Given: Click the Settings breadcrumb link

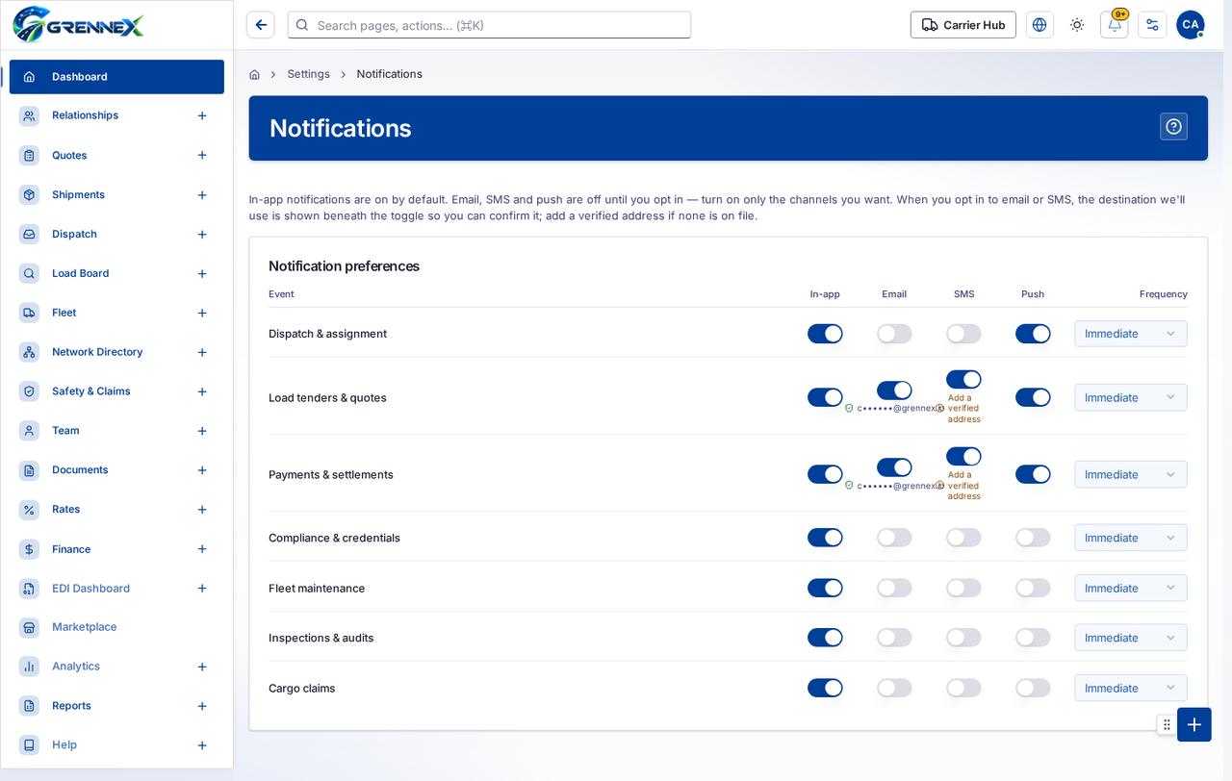Looking at the screenshot, I should point(308,74).
